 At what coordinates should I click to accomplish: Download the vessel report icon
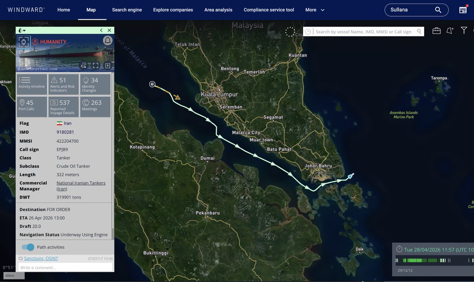(x=107, y=66)
